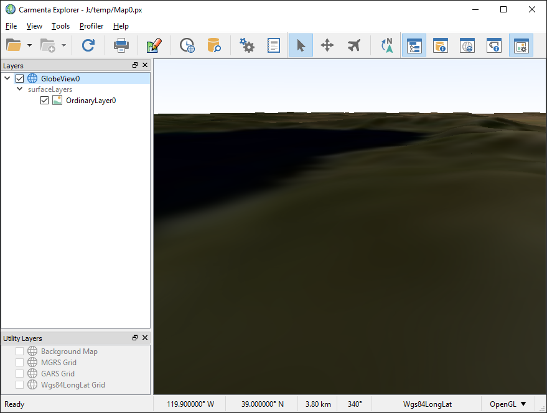The width and height of the screenshot is (547, 413).
Task: Click the clock with globe icon
Action: [187, 45]
